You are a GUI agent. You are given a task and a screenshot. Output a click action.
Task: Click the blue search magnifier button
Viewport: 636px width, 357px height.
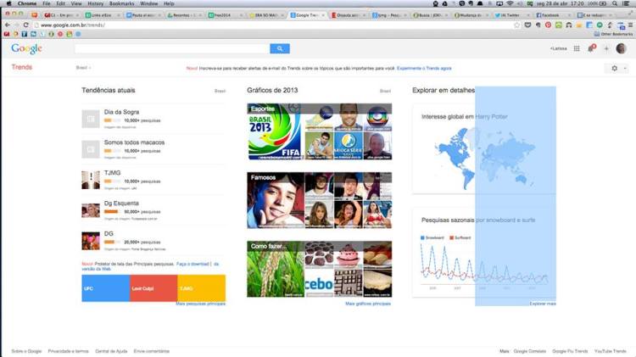tap(280, 48)
